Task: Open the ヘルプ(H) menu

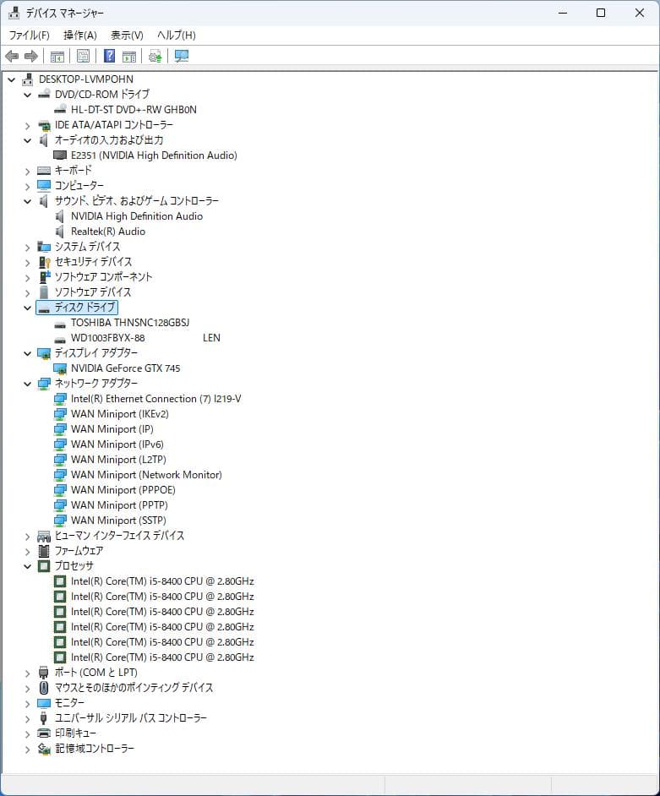Action: 176,35
